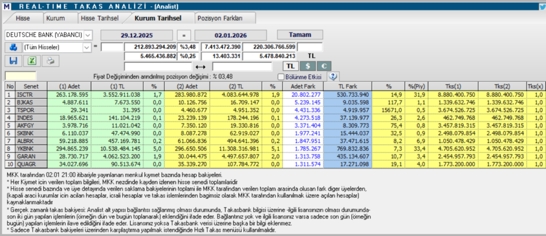Enable the Bölünme Etkisi checkbox
546x236 pixels.
[281, 77]
